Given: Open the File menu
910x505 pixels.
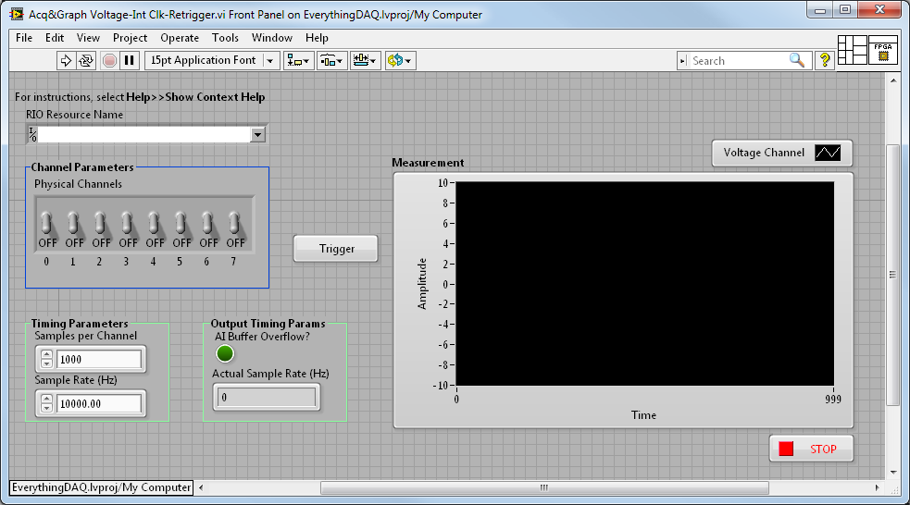Looking at the screenshot, I should [x=24, y=38].
